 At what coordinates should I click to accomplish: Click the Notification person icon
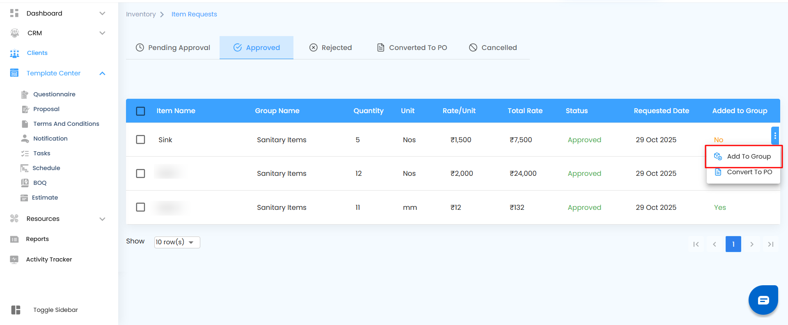(25, 139)
